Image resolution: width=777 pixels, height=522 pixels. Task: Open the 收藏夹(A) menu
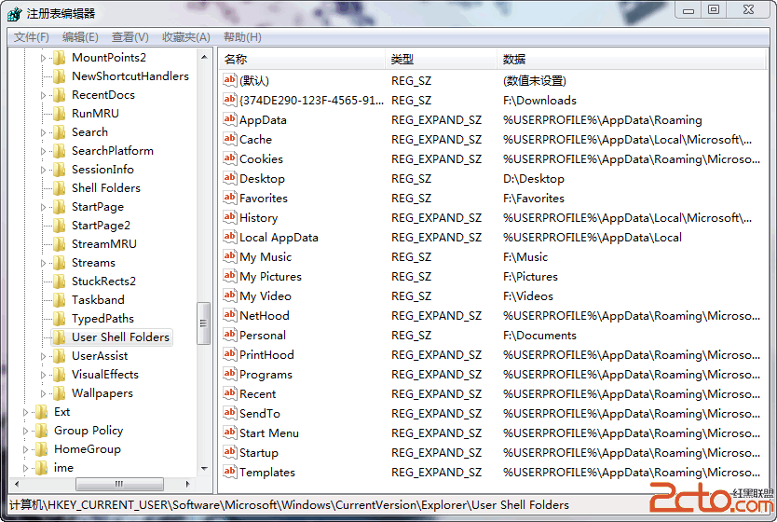(x=186, y=37)
